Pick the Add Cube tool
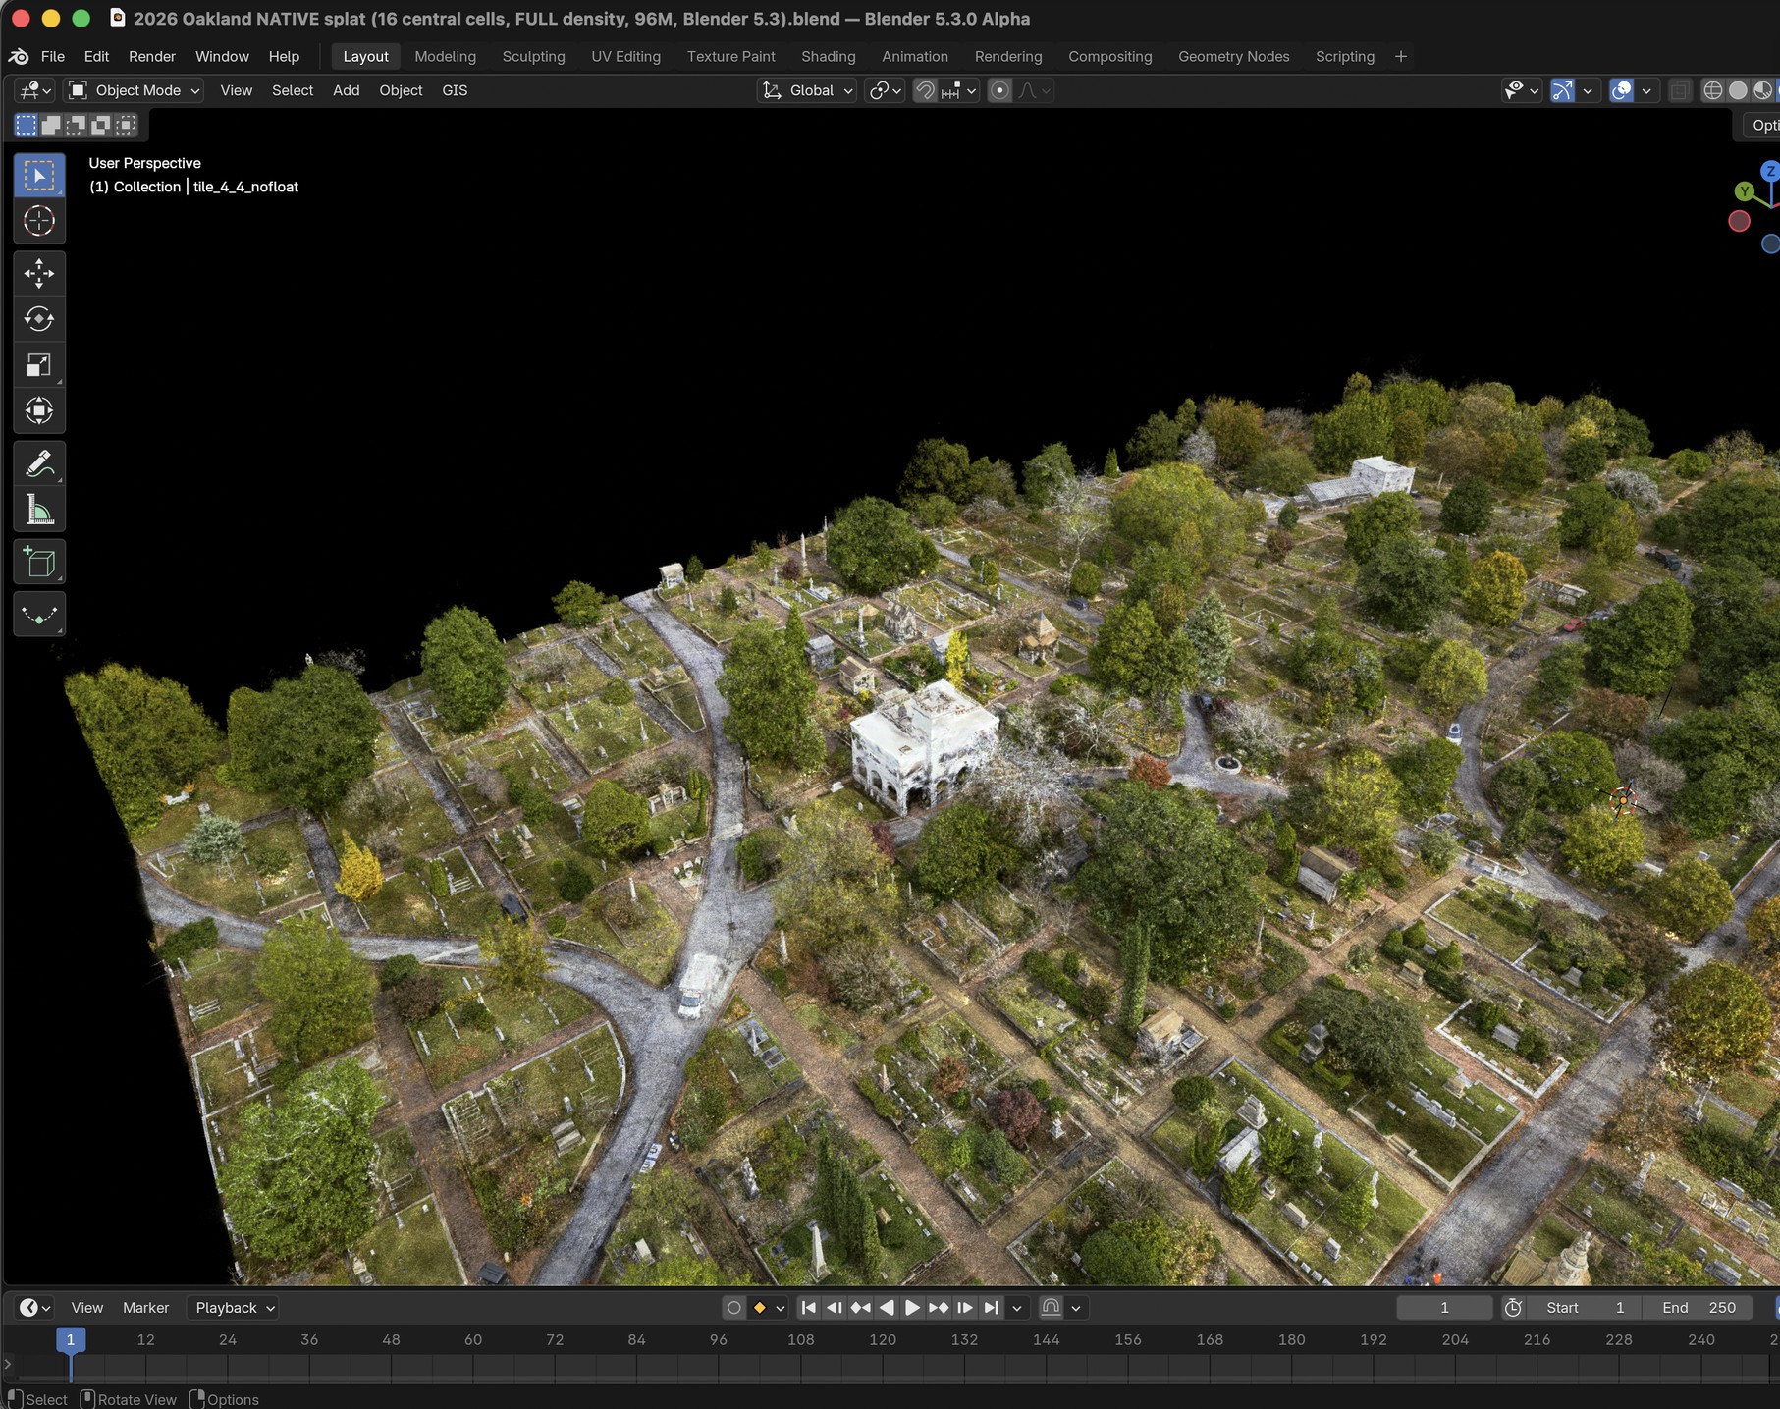This screenshot has width=1780, height=1409. click(x=39, y=563)
